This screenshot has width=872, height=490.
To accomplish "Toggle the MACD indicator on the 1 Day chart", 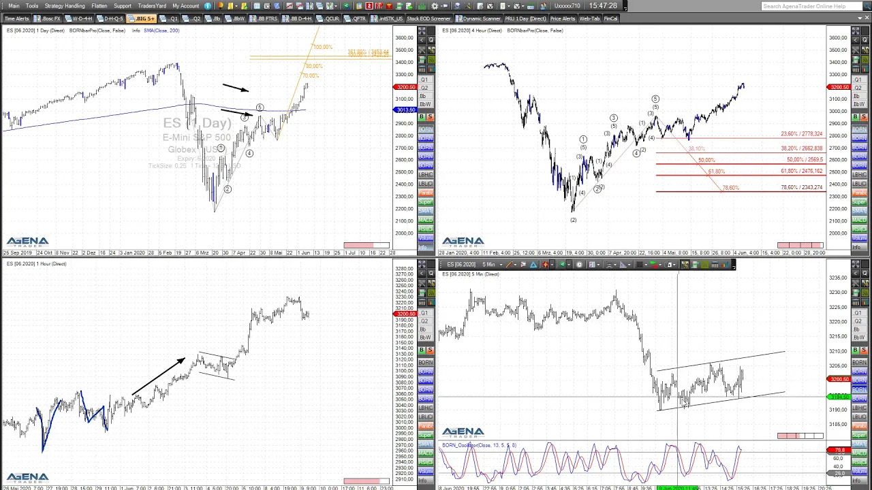I will (x=425, y=220).
